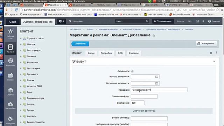The height and width of the screenshot is (126, 224).
Task: Open the Маркетинг sidebar icon
Action: 10,62
